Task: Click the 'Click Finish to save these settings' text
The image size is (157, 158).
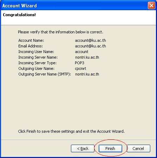Action: point(71,131)
